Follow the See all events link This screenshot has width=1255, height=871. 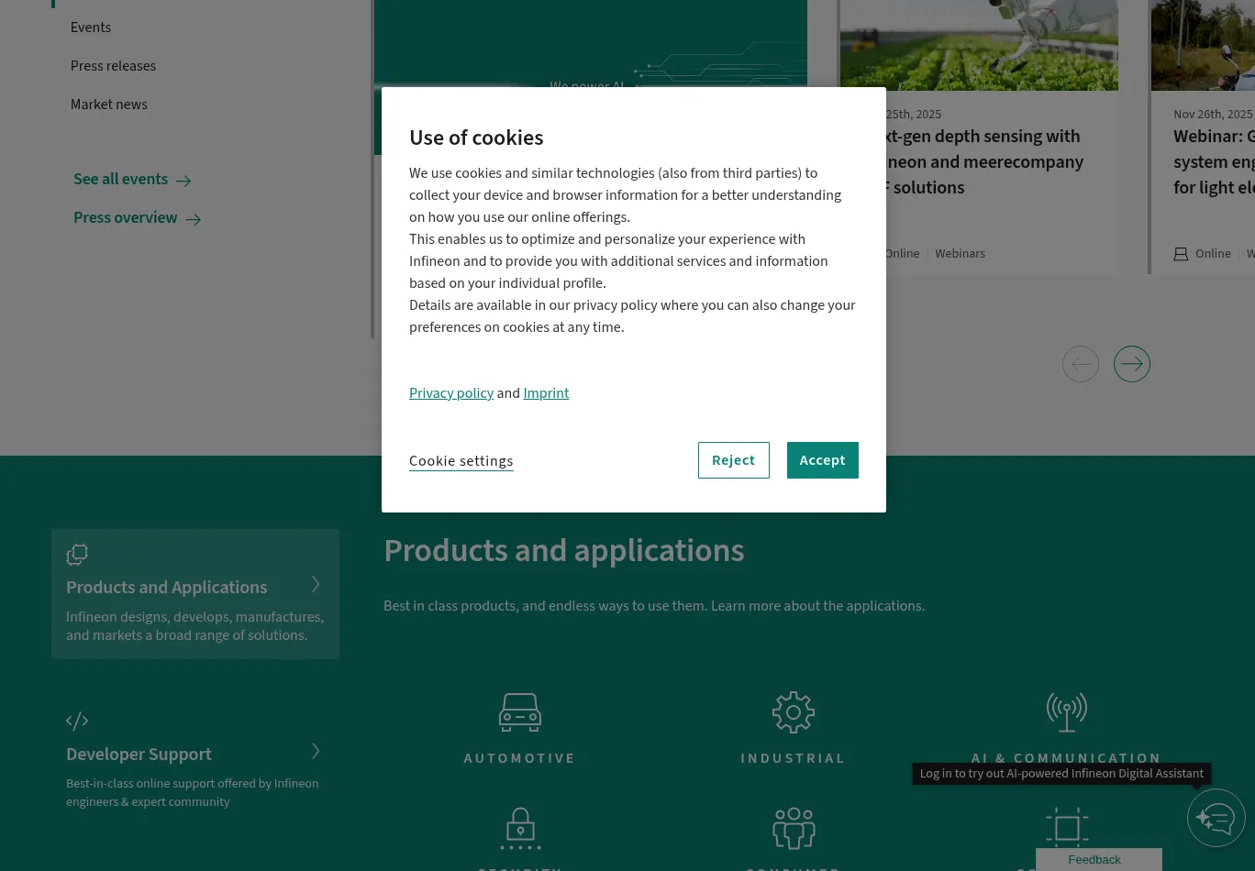pyautogui.click(x=132, y=180)
